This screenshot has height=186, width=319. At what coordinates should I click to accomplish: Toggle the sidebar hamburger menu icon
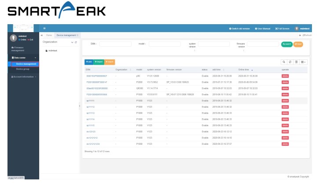coord(44,28)
